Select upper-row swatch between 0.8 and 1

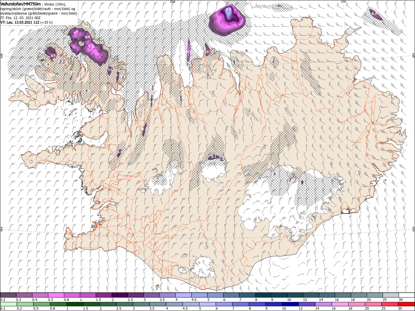coord(72,295)
